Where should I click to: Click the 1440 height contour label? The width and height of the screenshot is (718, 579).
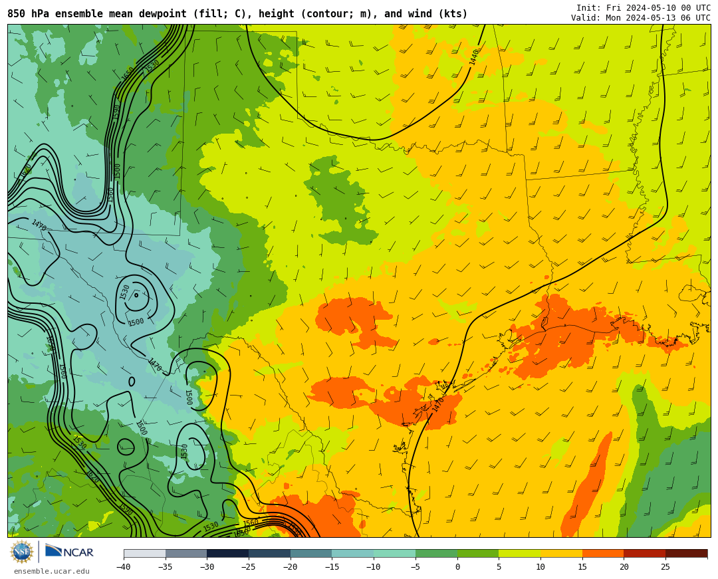coord(474,57)
